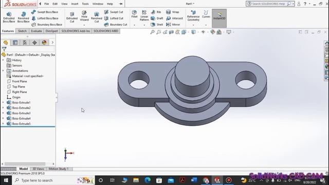Viewport: 329px width, 185px height.
Task: Toggle the Instant3D button
Action: tap(220, 18)
